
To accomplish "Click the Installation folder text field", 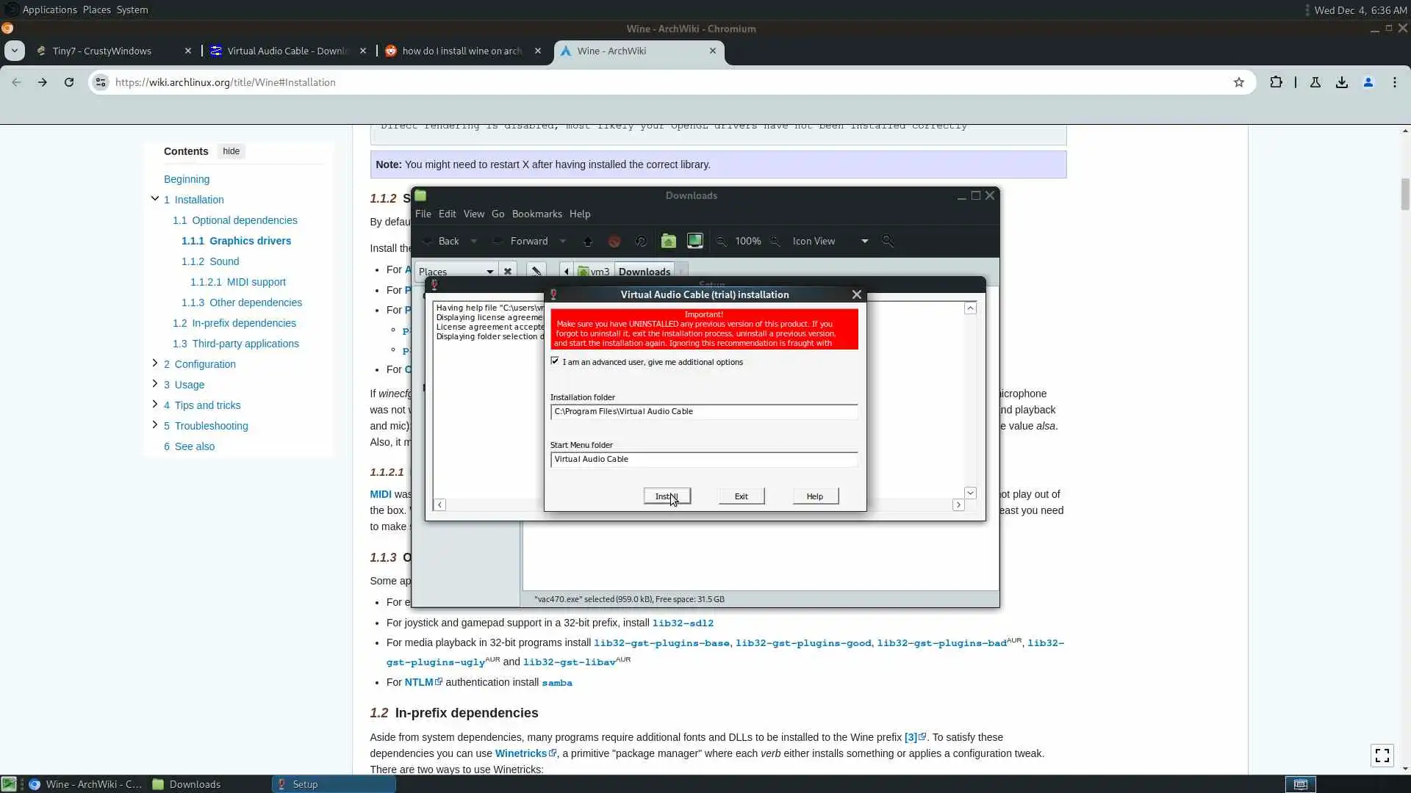I will pos(703,411).
